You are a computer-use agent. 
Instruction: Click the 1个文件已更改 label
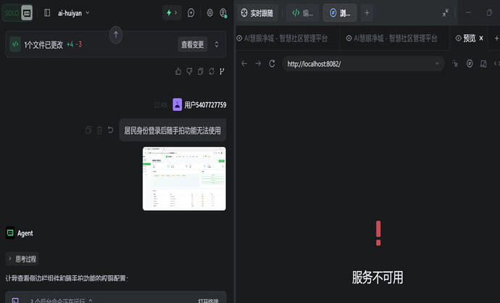[43, 45]
